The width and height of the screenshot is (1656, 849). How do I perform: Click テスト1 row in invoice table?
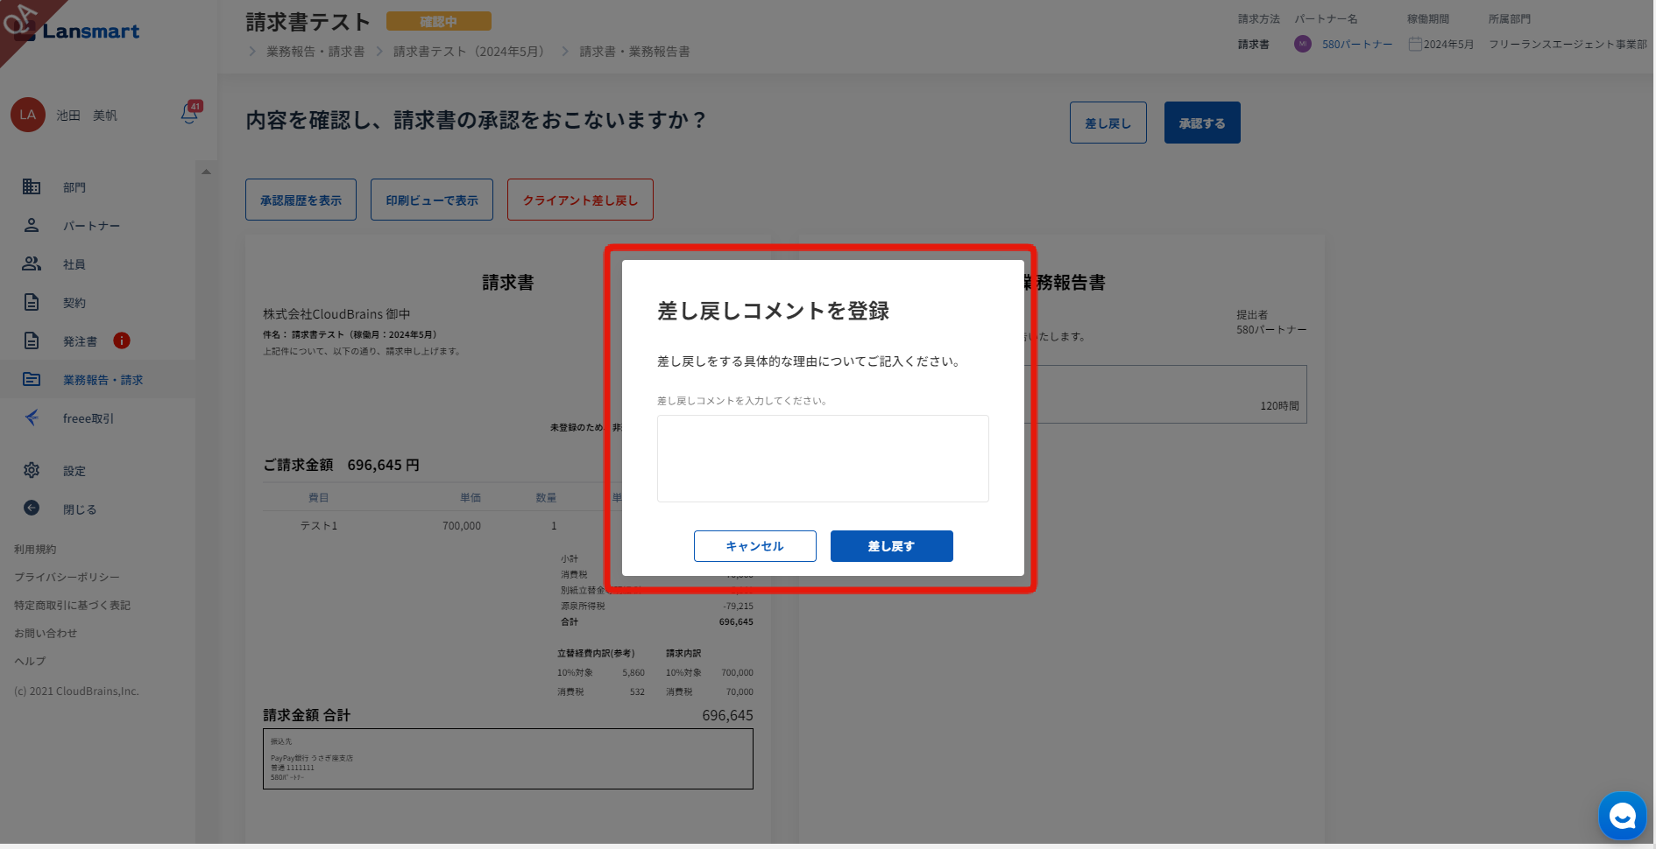[508, 525]
